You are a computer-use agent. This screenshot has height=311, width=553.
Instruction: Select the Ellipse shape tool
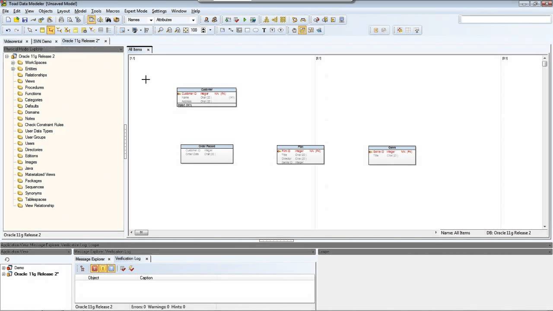point(256,30)
